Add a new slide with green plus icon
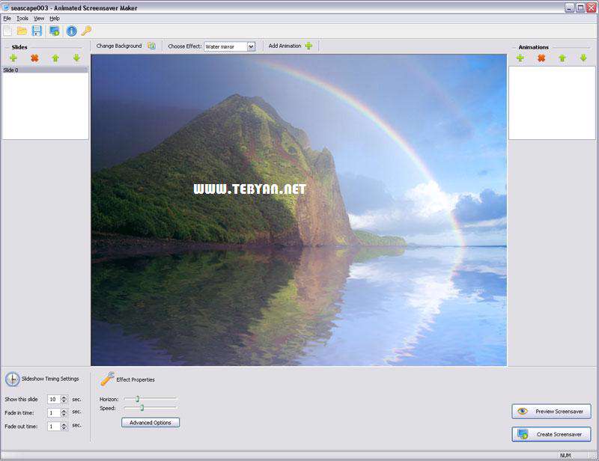 click(13, 58)
